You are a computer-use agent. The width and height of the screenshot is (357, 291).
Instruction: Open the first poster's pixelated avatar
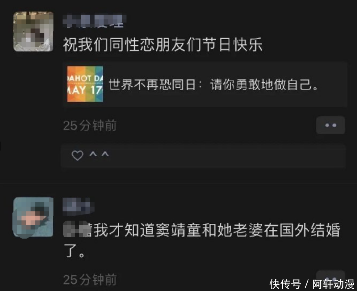[33, 32]
